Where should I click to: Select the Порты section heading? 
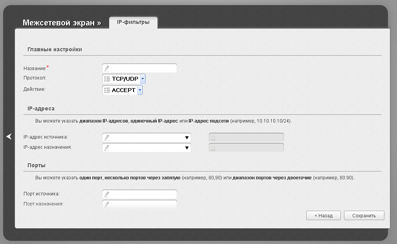37,165
